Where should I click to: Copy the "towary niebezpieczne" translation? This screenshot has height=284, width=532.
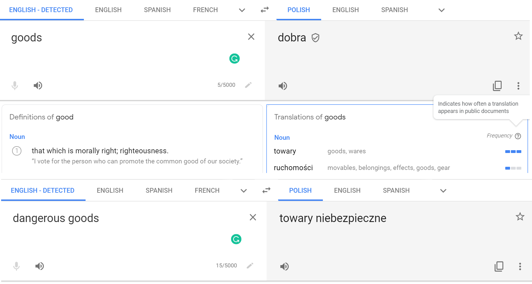click(499, 266)
